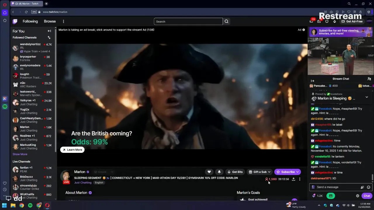Expand the pinned Marlon is Sleeping message

tap(367, 97)
